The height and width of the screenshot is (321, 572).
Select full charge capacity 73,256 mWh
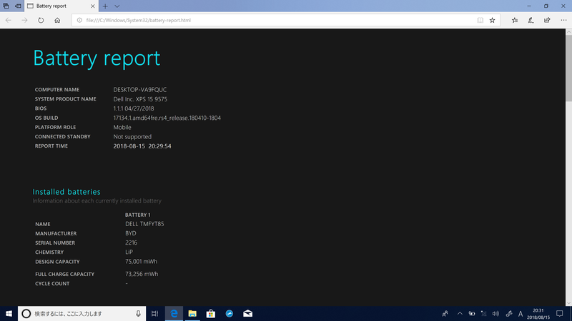142,274
